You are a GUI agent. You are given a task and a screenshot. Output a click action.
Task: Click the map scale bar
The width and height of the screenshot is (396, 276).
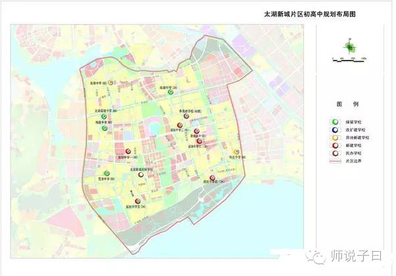(349, 60)
